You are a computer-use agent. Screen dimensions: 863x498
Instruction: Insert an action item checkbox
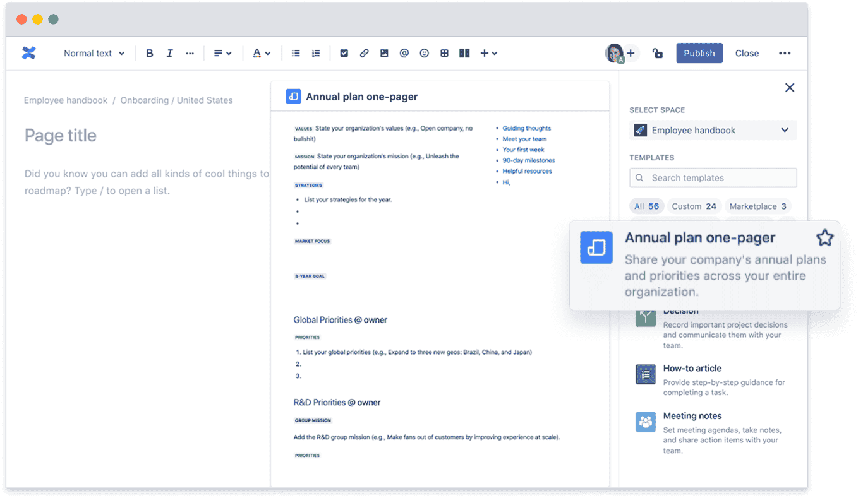tap(344, 53)
